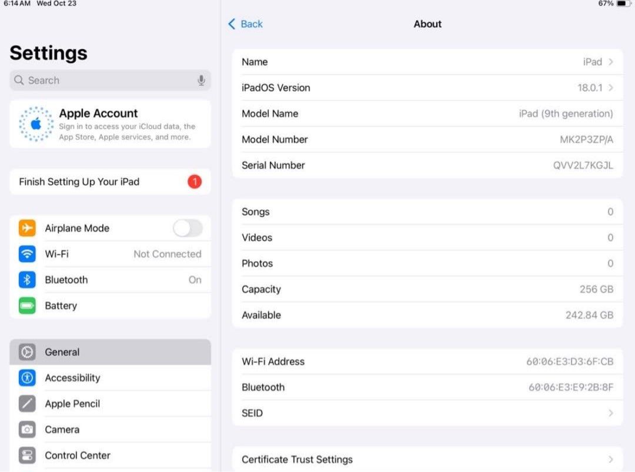
Task: Tap the Settings heading
Action: (x=49, y=53)
